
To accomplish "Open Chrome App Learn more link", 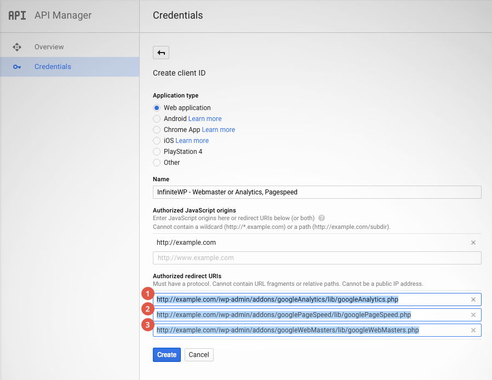I will pos(219,130).
